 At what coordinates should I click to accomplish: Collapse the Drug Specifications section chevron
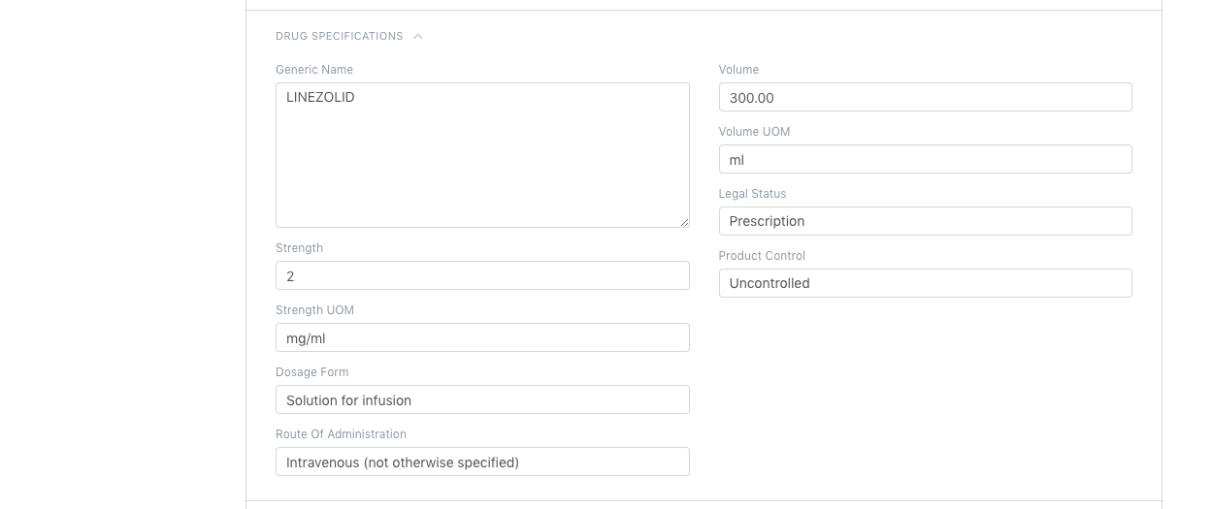point(418,37)
